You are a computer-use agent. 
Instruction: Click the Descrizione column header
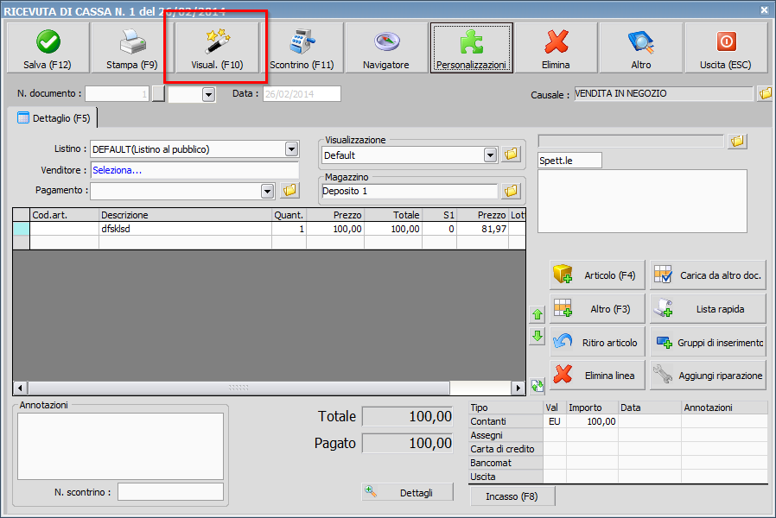click(185, 215)
